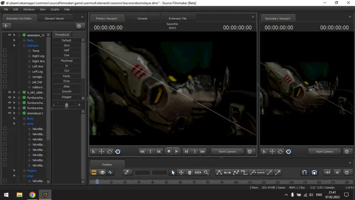Apply the Stagger procedural preset
The height and width of the screenshot is (200, 355).
pyautogui.click(x=67, y=97)
